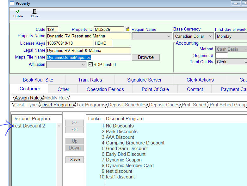Open the Total Out By Clerk dropdown
The width and height of the screenshot is (247, 186).
coord(231,62)
